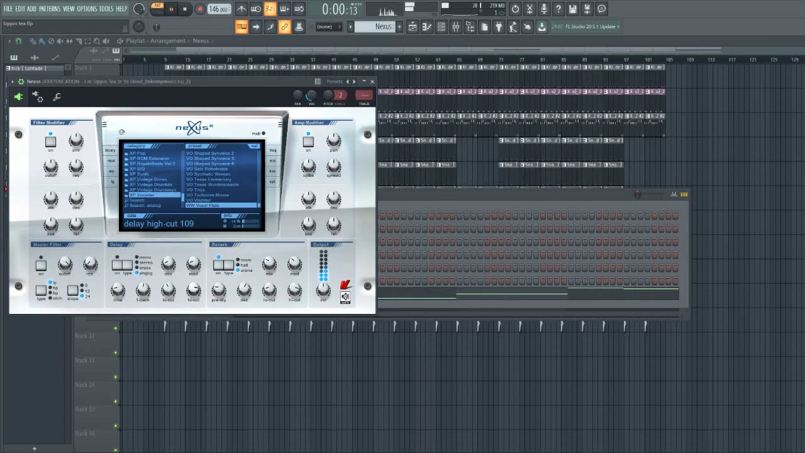Open the Mixer view icon
Screen dimensions: 805x453
pos(456,26)
